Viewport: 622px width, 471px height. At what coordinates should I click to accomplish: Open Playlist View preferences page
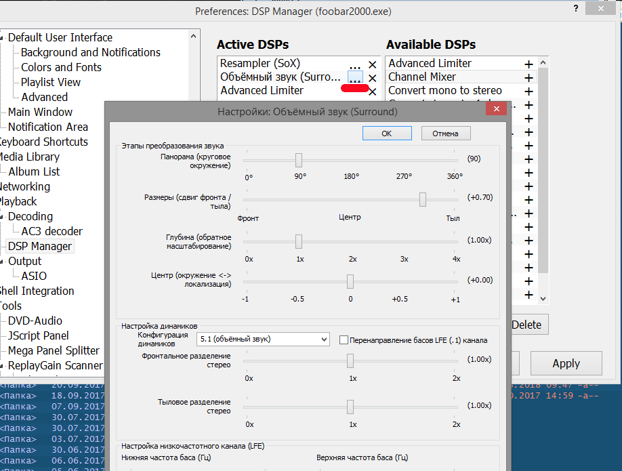tap(51, 82)
